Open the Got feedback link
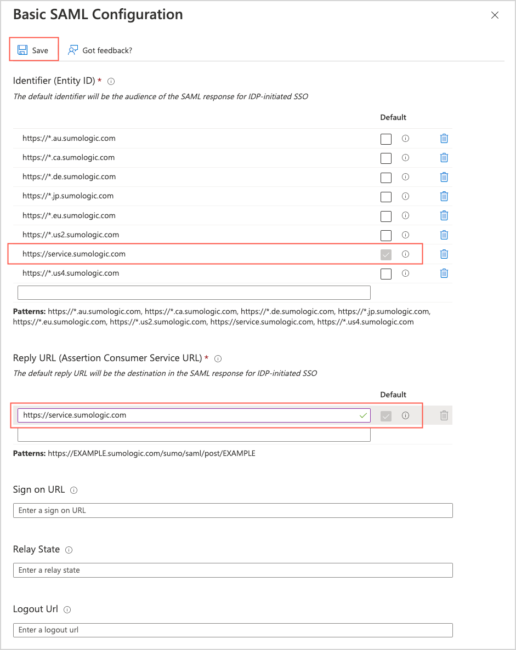516x650 pixels. 100,50
